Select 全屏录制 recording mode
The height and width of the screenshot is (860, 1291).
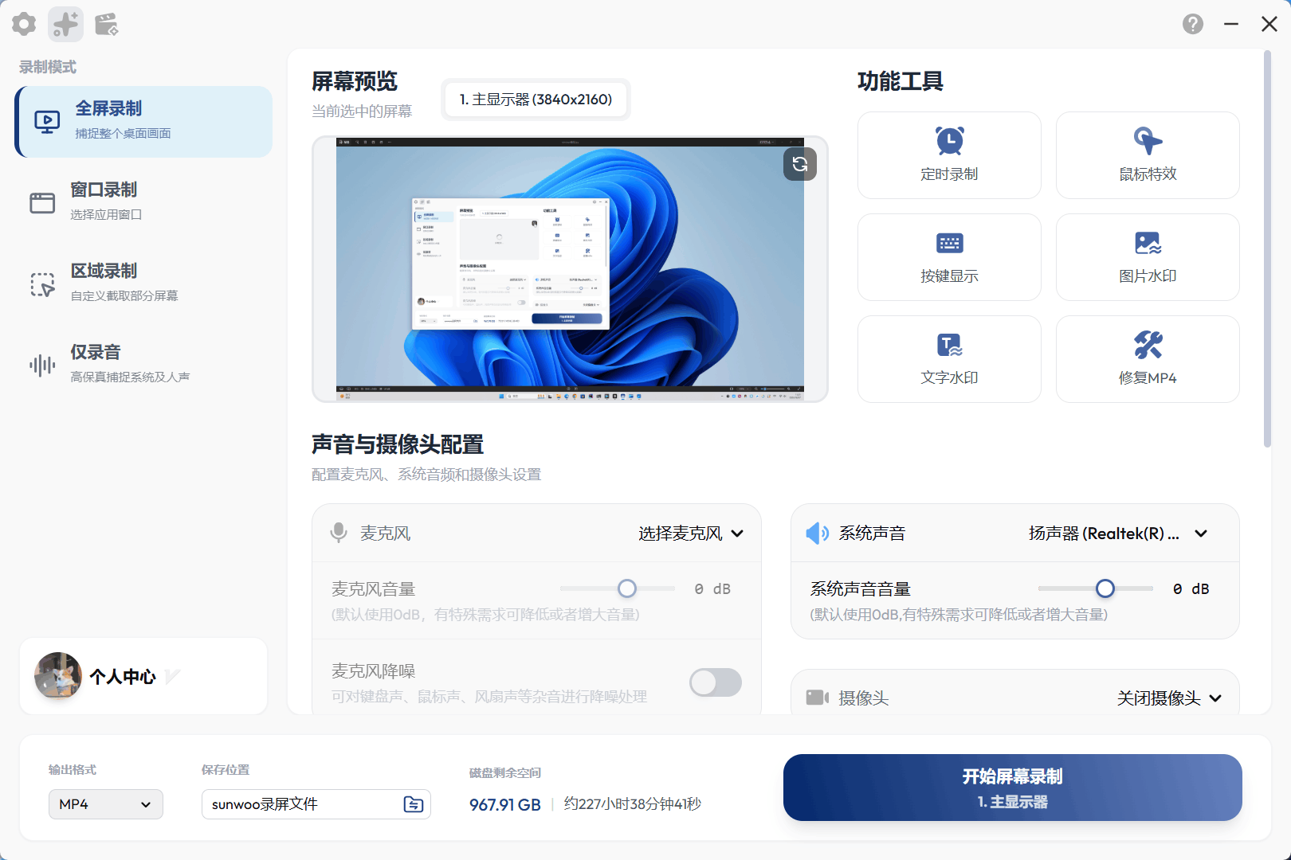(143, 122)
